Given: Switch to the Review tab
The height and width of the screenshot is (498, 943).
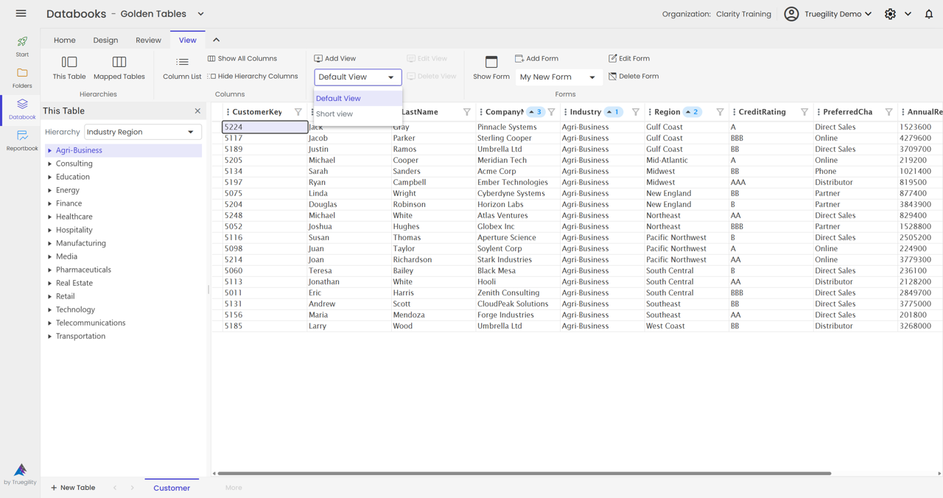Looking at the screenshot, I should tap(147, 40).
